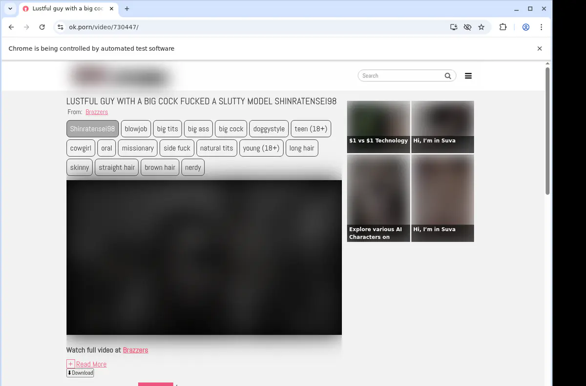The image size is (586, 386).
Task: Select the skinny tag
Action: point(80,167)
